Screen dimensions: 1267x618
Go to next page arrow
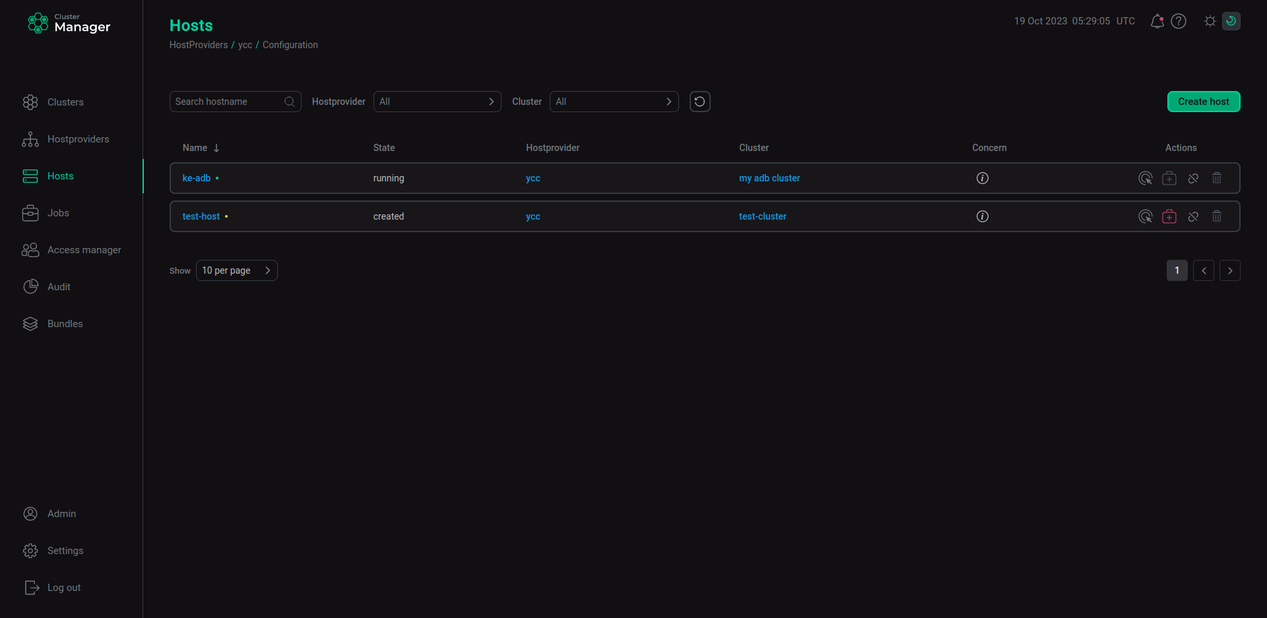click(1230, 270)
